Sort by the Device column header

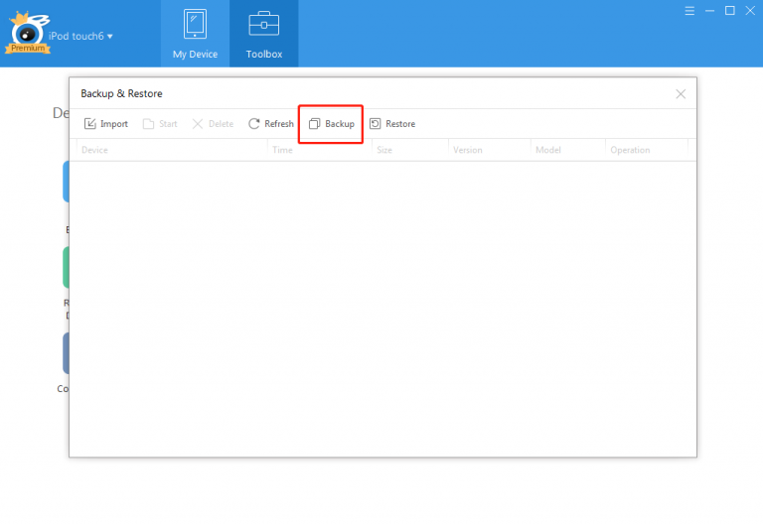coord(95,151)
